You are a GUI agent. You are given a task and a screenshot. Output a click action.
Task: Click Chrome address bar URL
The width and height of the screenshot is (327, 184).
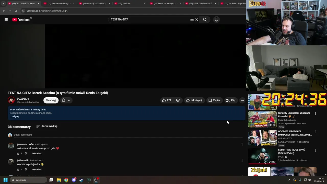47,11
